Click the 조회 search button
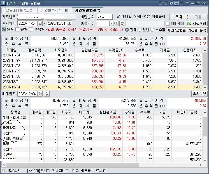 point(179,17)
